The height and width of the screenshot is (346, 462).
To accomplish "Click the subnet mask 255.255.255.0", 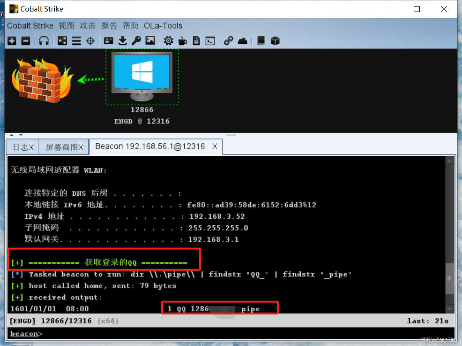I will coord(218,228).
